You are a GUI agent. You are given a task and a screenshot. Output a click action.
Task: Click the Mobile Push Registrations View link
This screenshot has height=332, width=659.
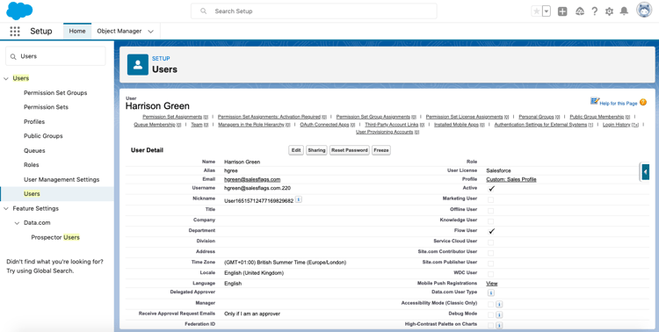pos(492,284)
